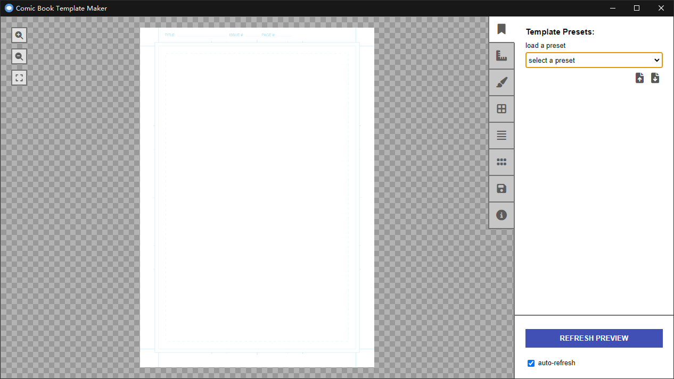This screenshot has width=674, height=379.
Task: Click the page template preview
Action: 257,197
